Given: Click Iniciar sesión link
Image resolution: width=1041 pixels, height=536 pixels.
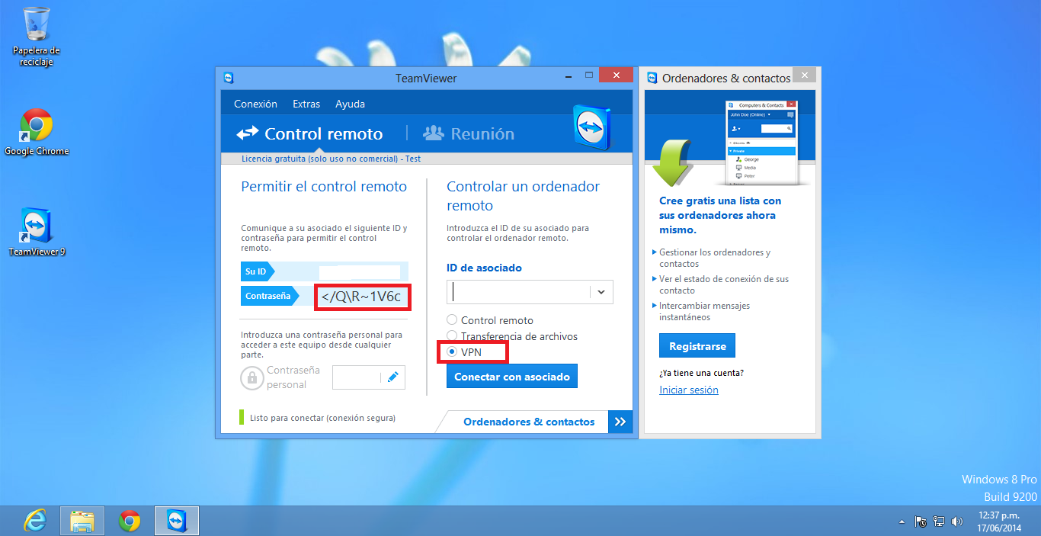Looking at the screenshot, I should tap(689, 390).
